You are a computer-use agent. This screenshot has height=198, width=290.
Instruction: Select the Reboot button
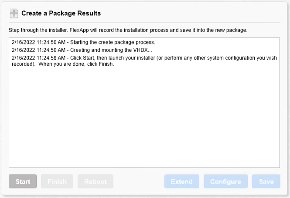click(96, 181)
